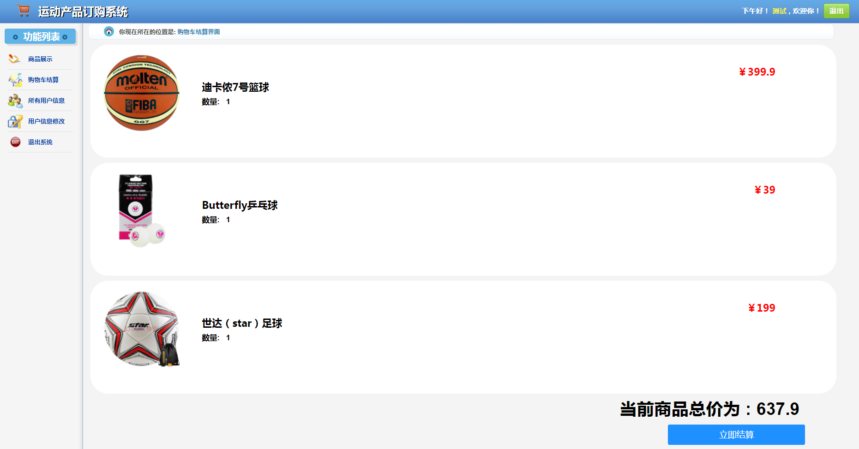
Task: Select 用户信息修改 in sidebar
Action: click(46, 121)
